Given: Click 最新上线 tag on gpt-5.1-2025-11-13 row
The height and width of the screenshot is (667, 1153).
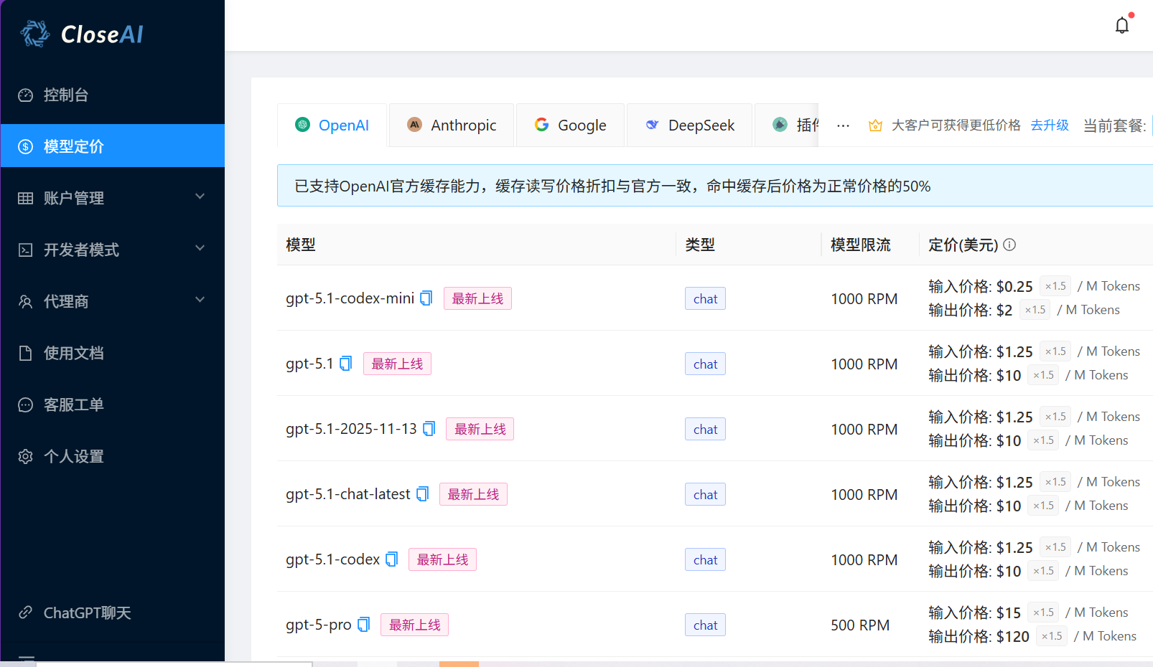Looking at the screenshot, I should coord(480,429).
